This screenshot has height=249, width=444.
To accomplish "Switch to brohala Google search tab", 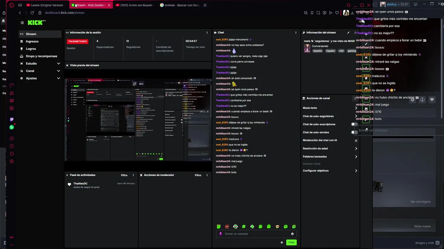I will 180,5.
